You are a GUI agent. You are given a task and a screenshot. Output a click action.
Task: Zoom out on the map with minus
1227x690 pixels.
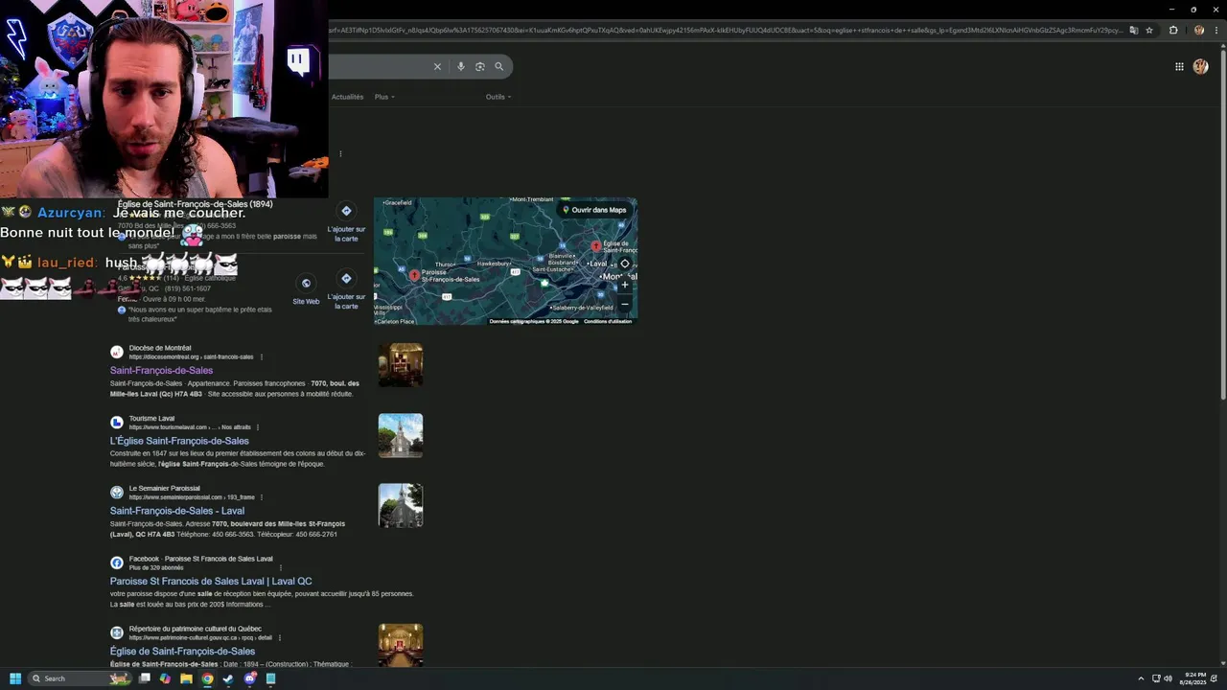click(x=625, y=304)
